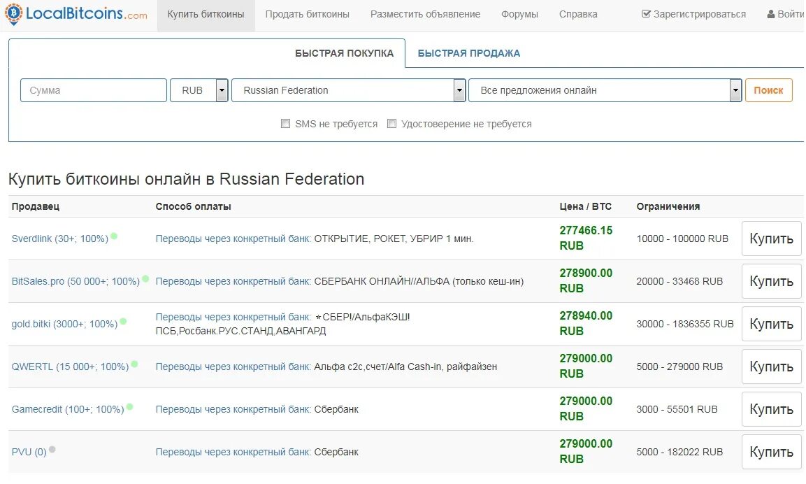Select the 'БЫСТРАЯ ПОКУПКА' tab
806x484 pixels.
tap(345, 53)
